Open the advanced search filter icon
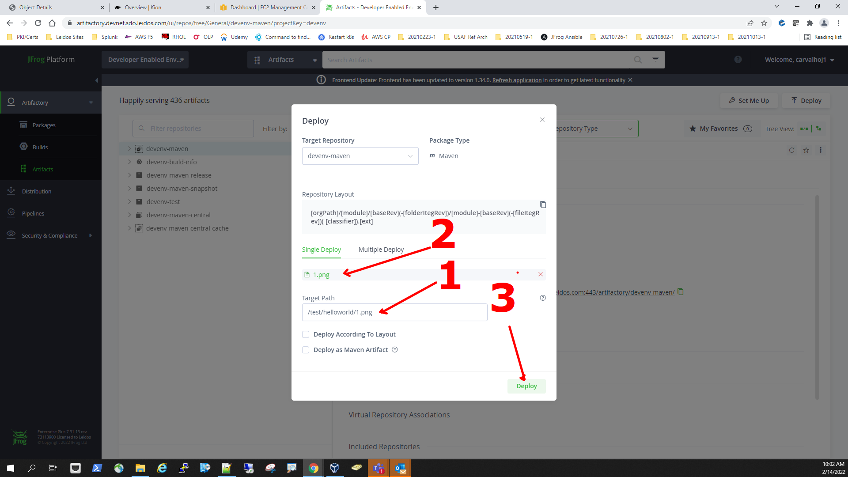848x477 pixels. [656, 59]
